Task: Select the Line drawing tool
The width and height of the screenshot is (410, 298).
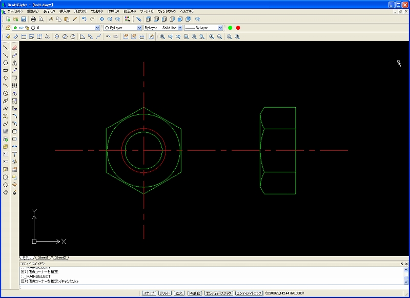Action: [5, 48]
